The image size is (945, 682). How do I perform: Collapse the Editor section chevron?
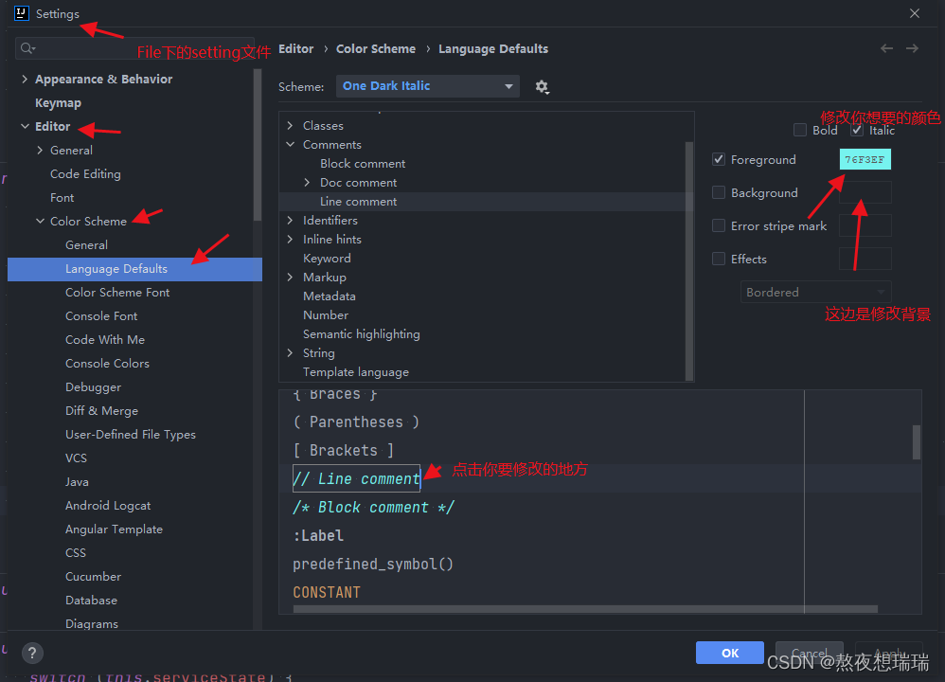(25, 126)
